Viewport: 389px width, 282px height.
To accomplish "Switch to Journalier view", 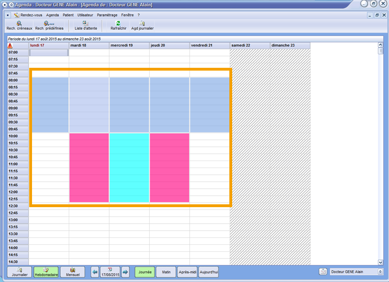I will point(19,272).
